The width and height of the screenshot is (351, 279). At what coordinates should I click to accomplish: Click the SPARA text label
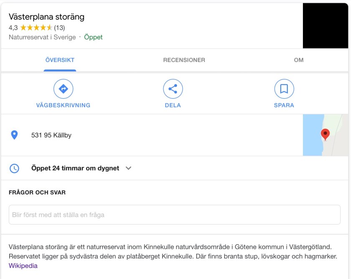(x=284, y=105)
